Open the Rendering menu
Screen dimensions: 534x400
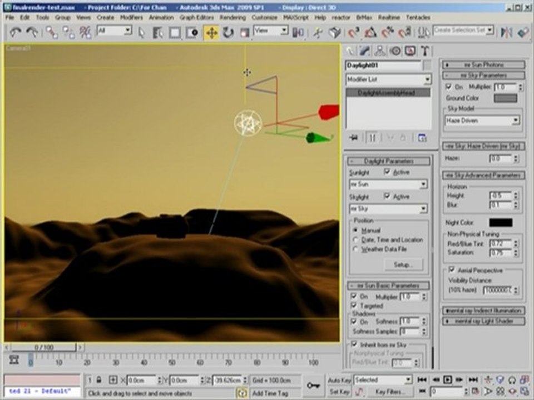click(x=233, y=17)
